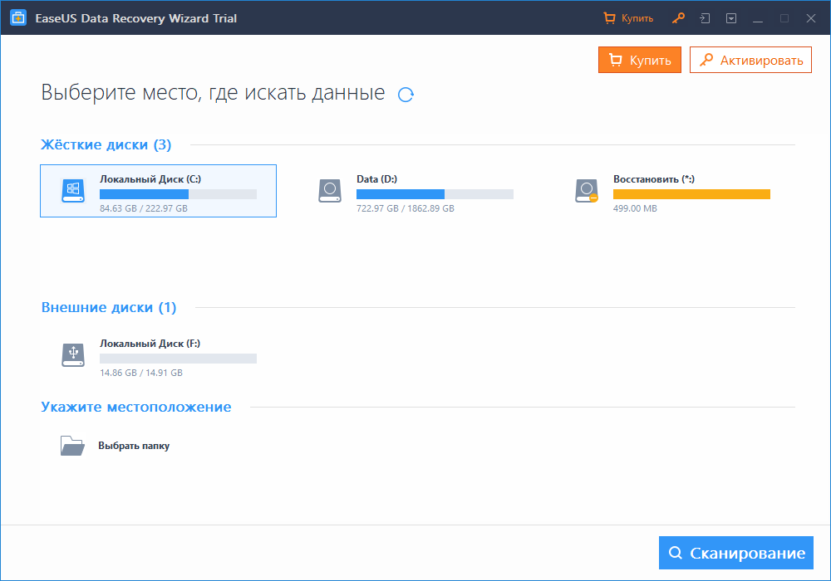Click the Внешние диски (1) section header
The height and width of the screenshot is (581, 831).
coord(109,307)
